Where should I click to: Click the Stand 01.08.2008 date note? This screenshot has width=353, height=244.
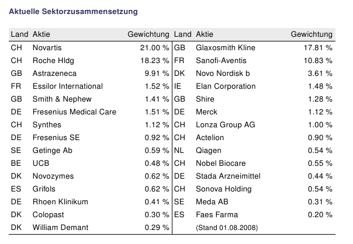coord(227,227)
